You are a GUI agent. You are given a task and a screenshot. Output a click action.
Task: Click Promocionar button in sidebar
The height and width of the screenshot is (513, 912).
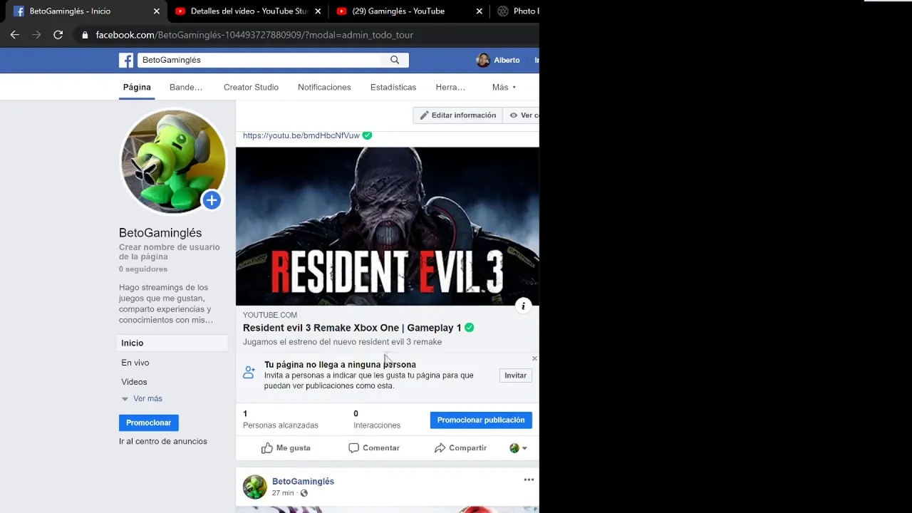pyautogui.click(x=149, y=423)
